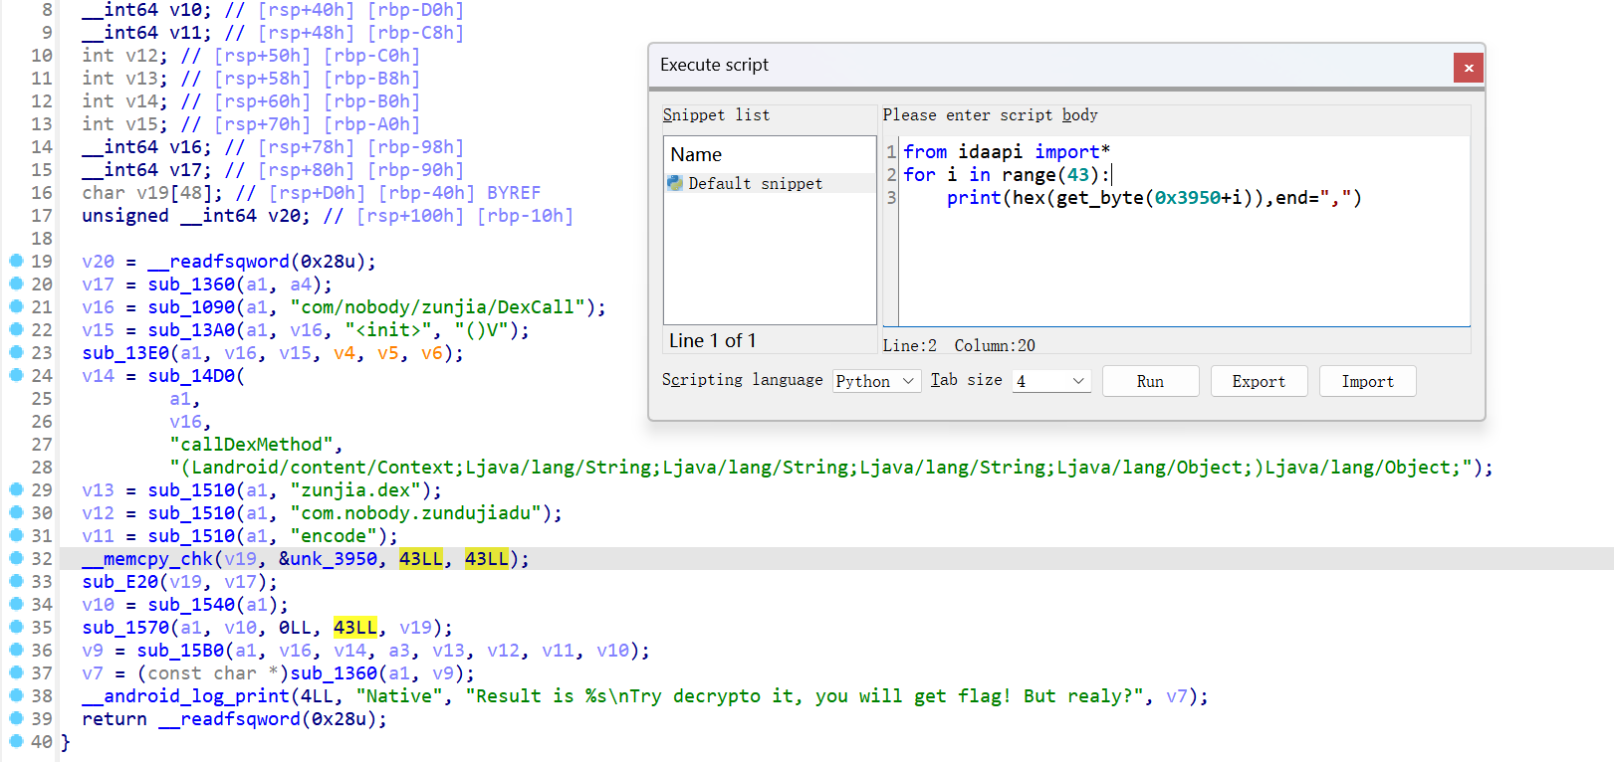Viewport: 1614px width, 762px height.
Task: Toggle breakpoint dot on line 20
Action: pyautogui.click(x=16, y=284)
